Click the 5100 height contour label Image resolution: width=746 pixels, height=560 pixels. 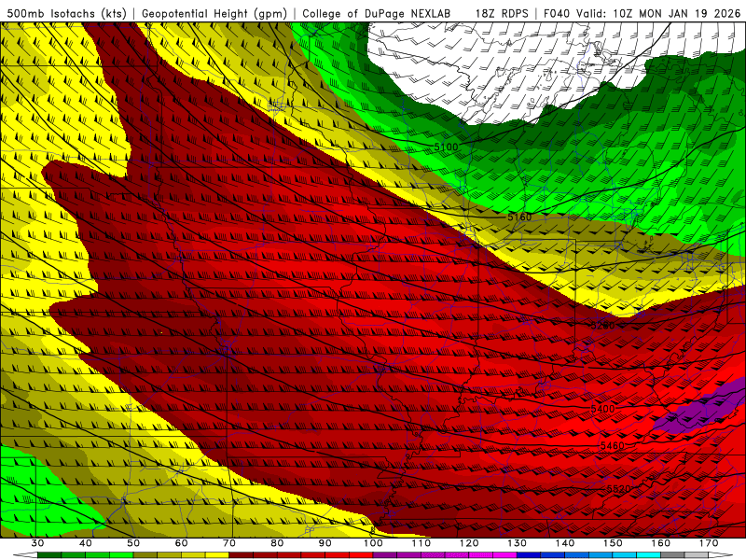(447, 147)
